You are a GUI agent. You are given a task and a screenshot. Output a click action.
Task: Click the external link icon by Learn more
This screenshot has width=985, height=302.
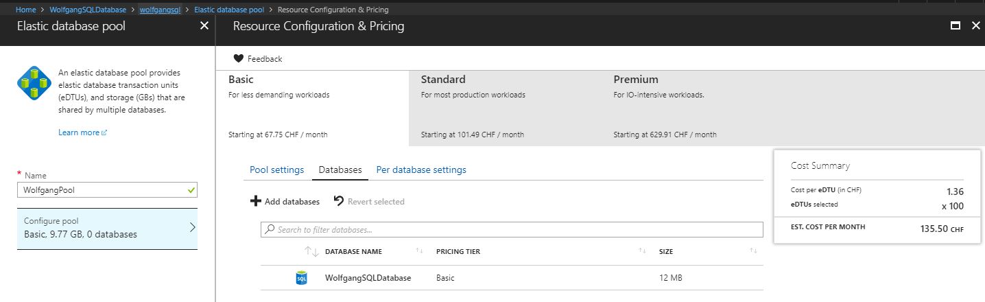104,132
